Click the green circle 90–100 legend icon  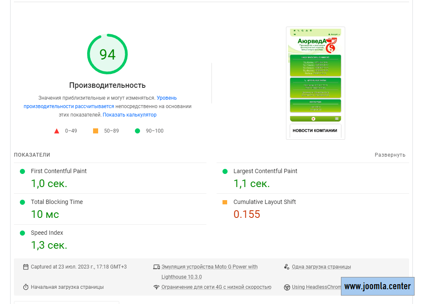tap(137, 131)
